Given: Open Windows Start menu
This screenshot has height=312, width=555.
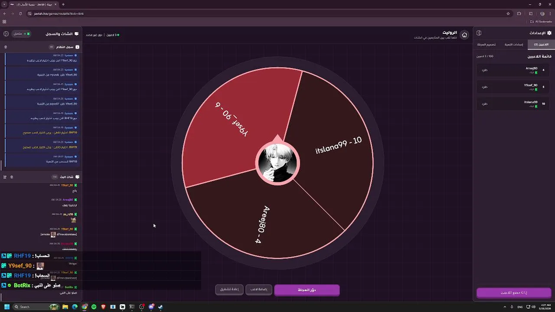Looking at the screenshot, I should click(x=7, y=307).
